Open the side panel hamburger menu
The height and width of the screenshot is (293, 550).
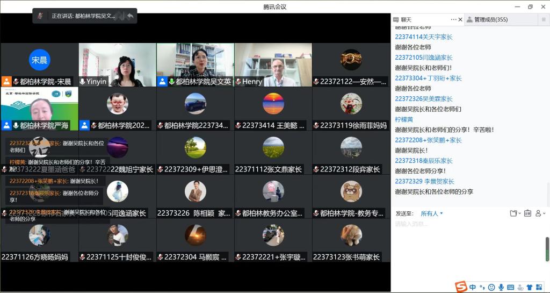point(544,19)
